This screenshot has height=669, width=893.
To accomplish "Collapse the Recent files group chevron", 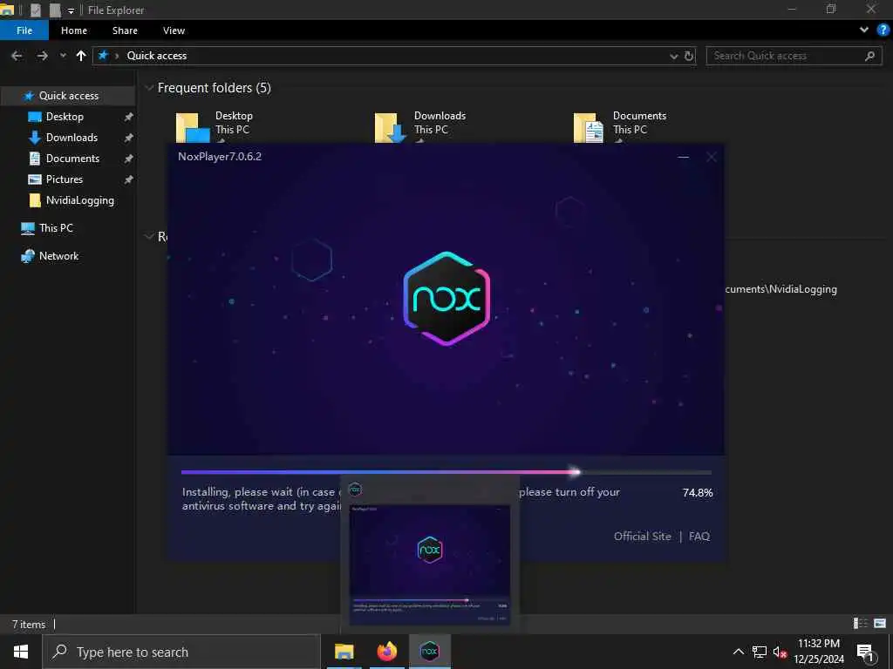I will (x=149, y=236).
